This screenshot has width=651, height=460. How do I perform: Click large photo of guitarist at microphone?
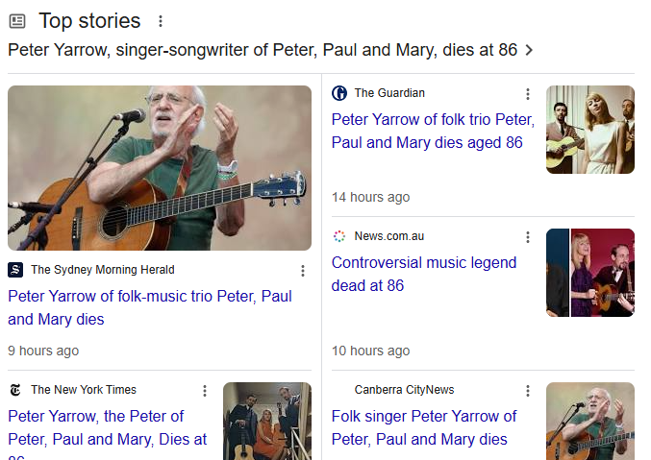[x=160, y=168]
